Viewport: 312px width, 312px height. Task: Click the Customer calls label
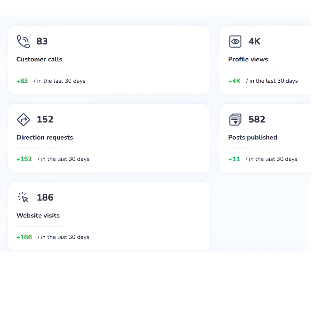[39, 59]
